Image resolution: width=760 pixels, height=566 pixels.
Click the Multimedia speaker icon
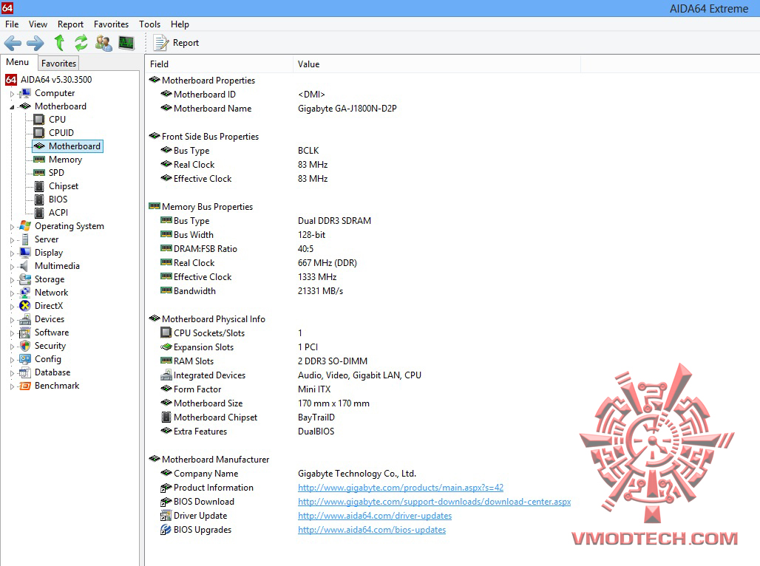point(24,265)
